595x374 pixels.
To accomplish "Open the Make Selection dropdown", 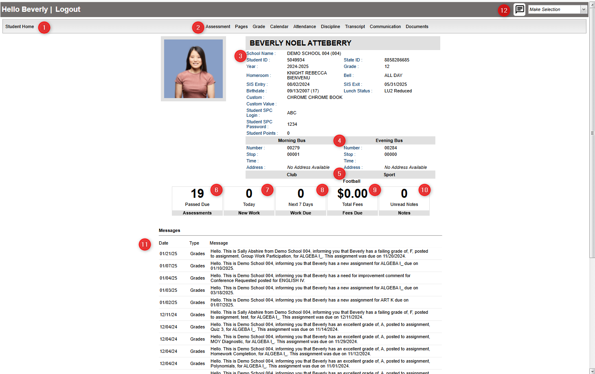I will tap(557, 9).
